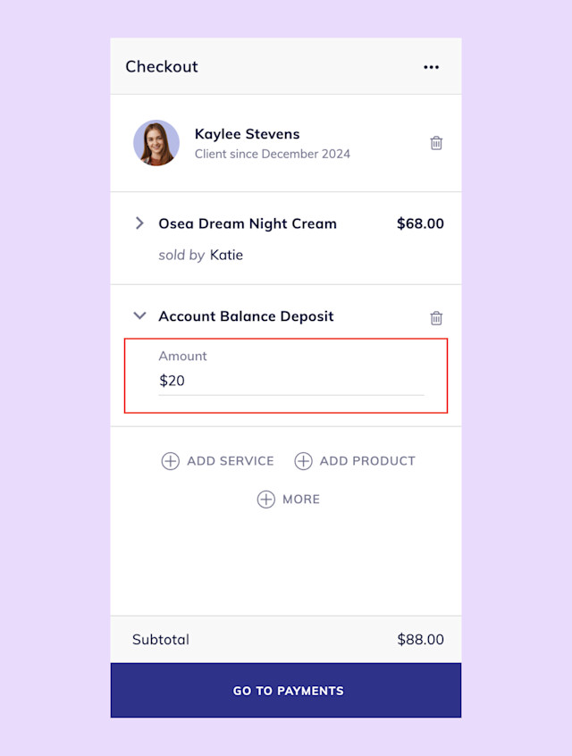Change seller Katie on the product line

[x=226, y=255]
